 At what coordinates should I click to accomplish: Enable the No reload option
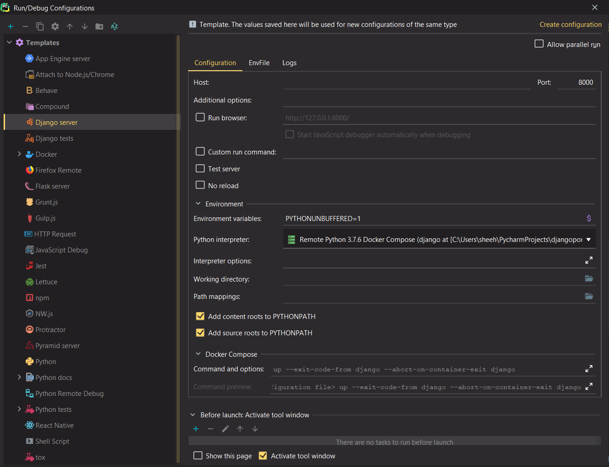pyautogui.click(x=200, y=185)
